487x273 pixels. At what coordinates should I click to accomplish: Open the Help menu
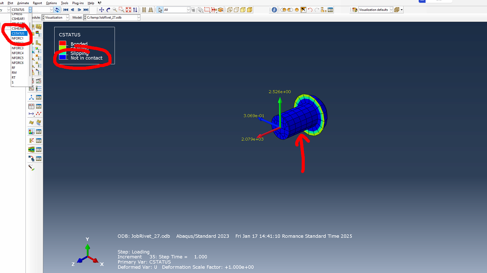[91, 3]
